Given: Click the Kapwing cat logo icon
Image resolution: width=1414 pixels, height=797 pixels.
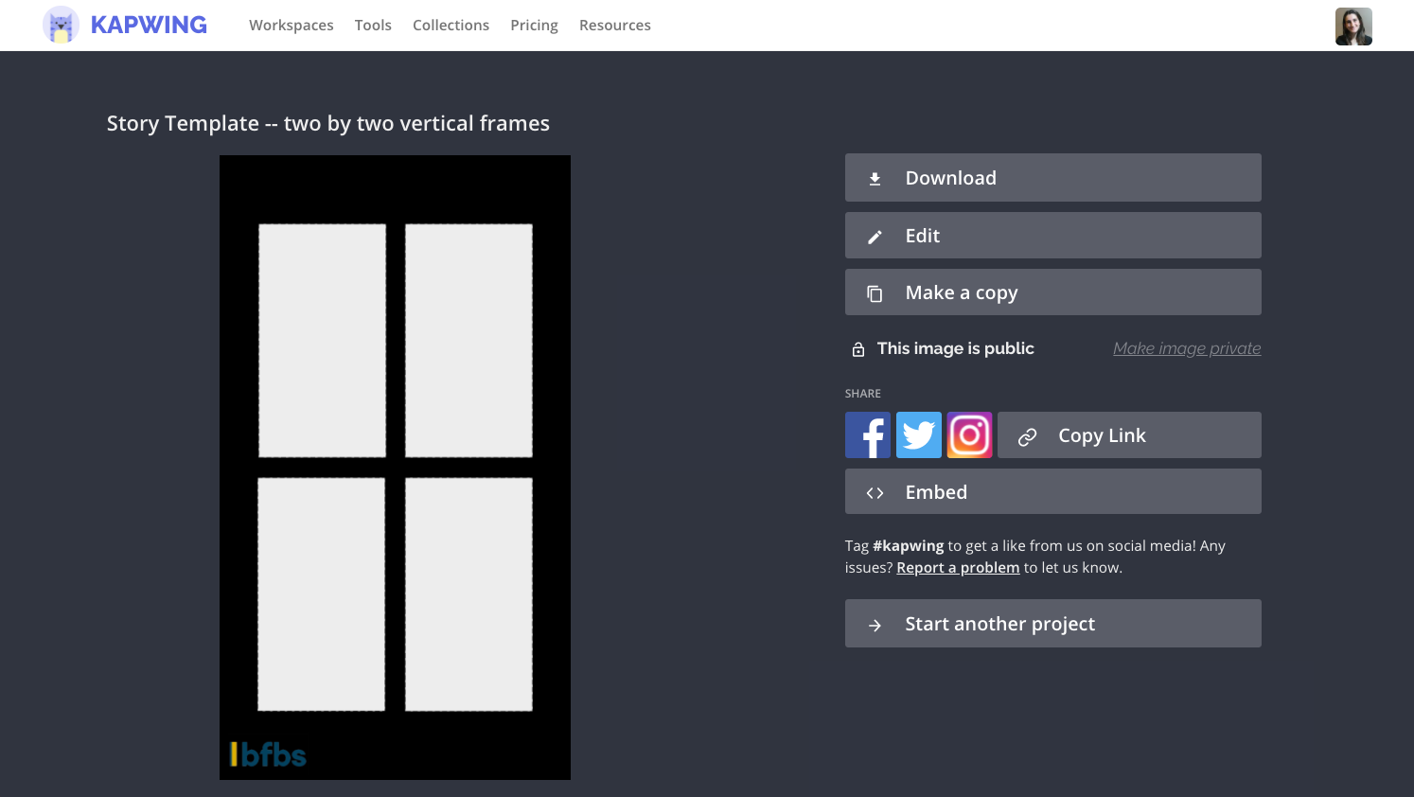Looking at the screenshot, I should [x=61, y=26].
